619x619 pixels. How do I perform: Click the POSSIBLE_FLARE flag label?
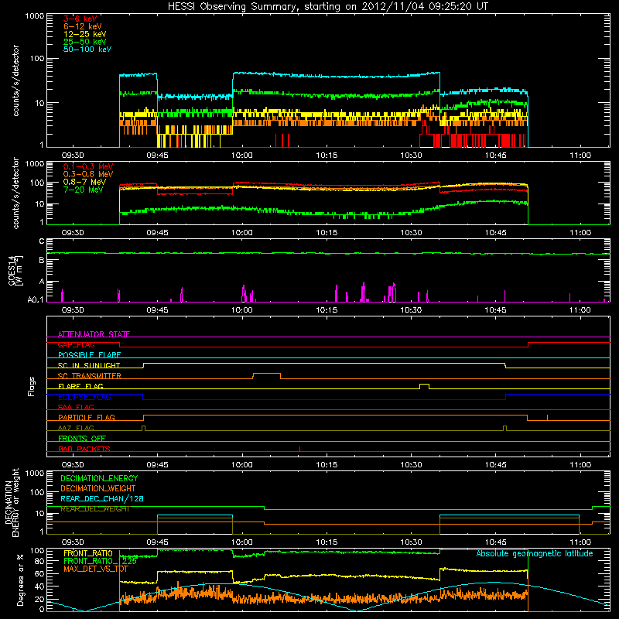[89, 355]
